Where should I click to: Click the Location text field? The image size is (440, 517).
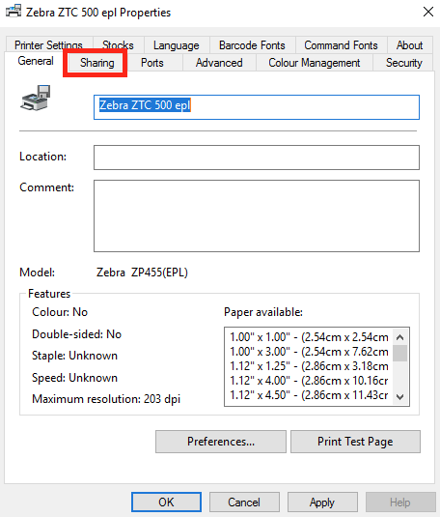pyautogui.click(x=257, y=158)
